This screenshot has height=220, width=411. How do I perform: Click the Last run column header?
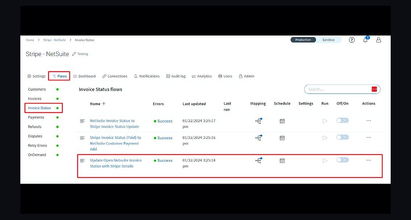(227, 107)
